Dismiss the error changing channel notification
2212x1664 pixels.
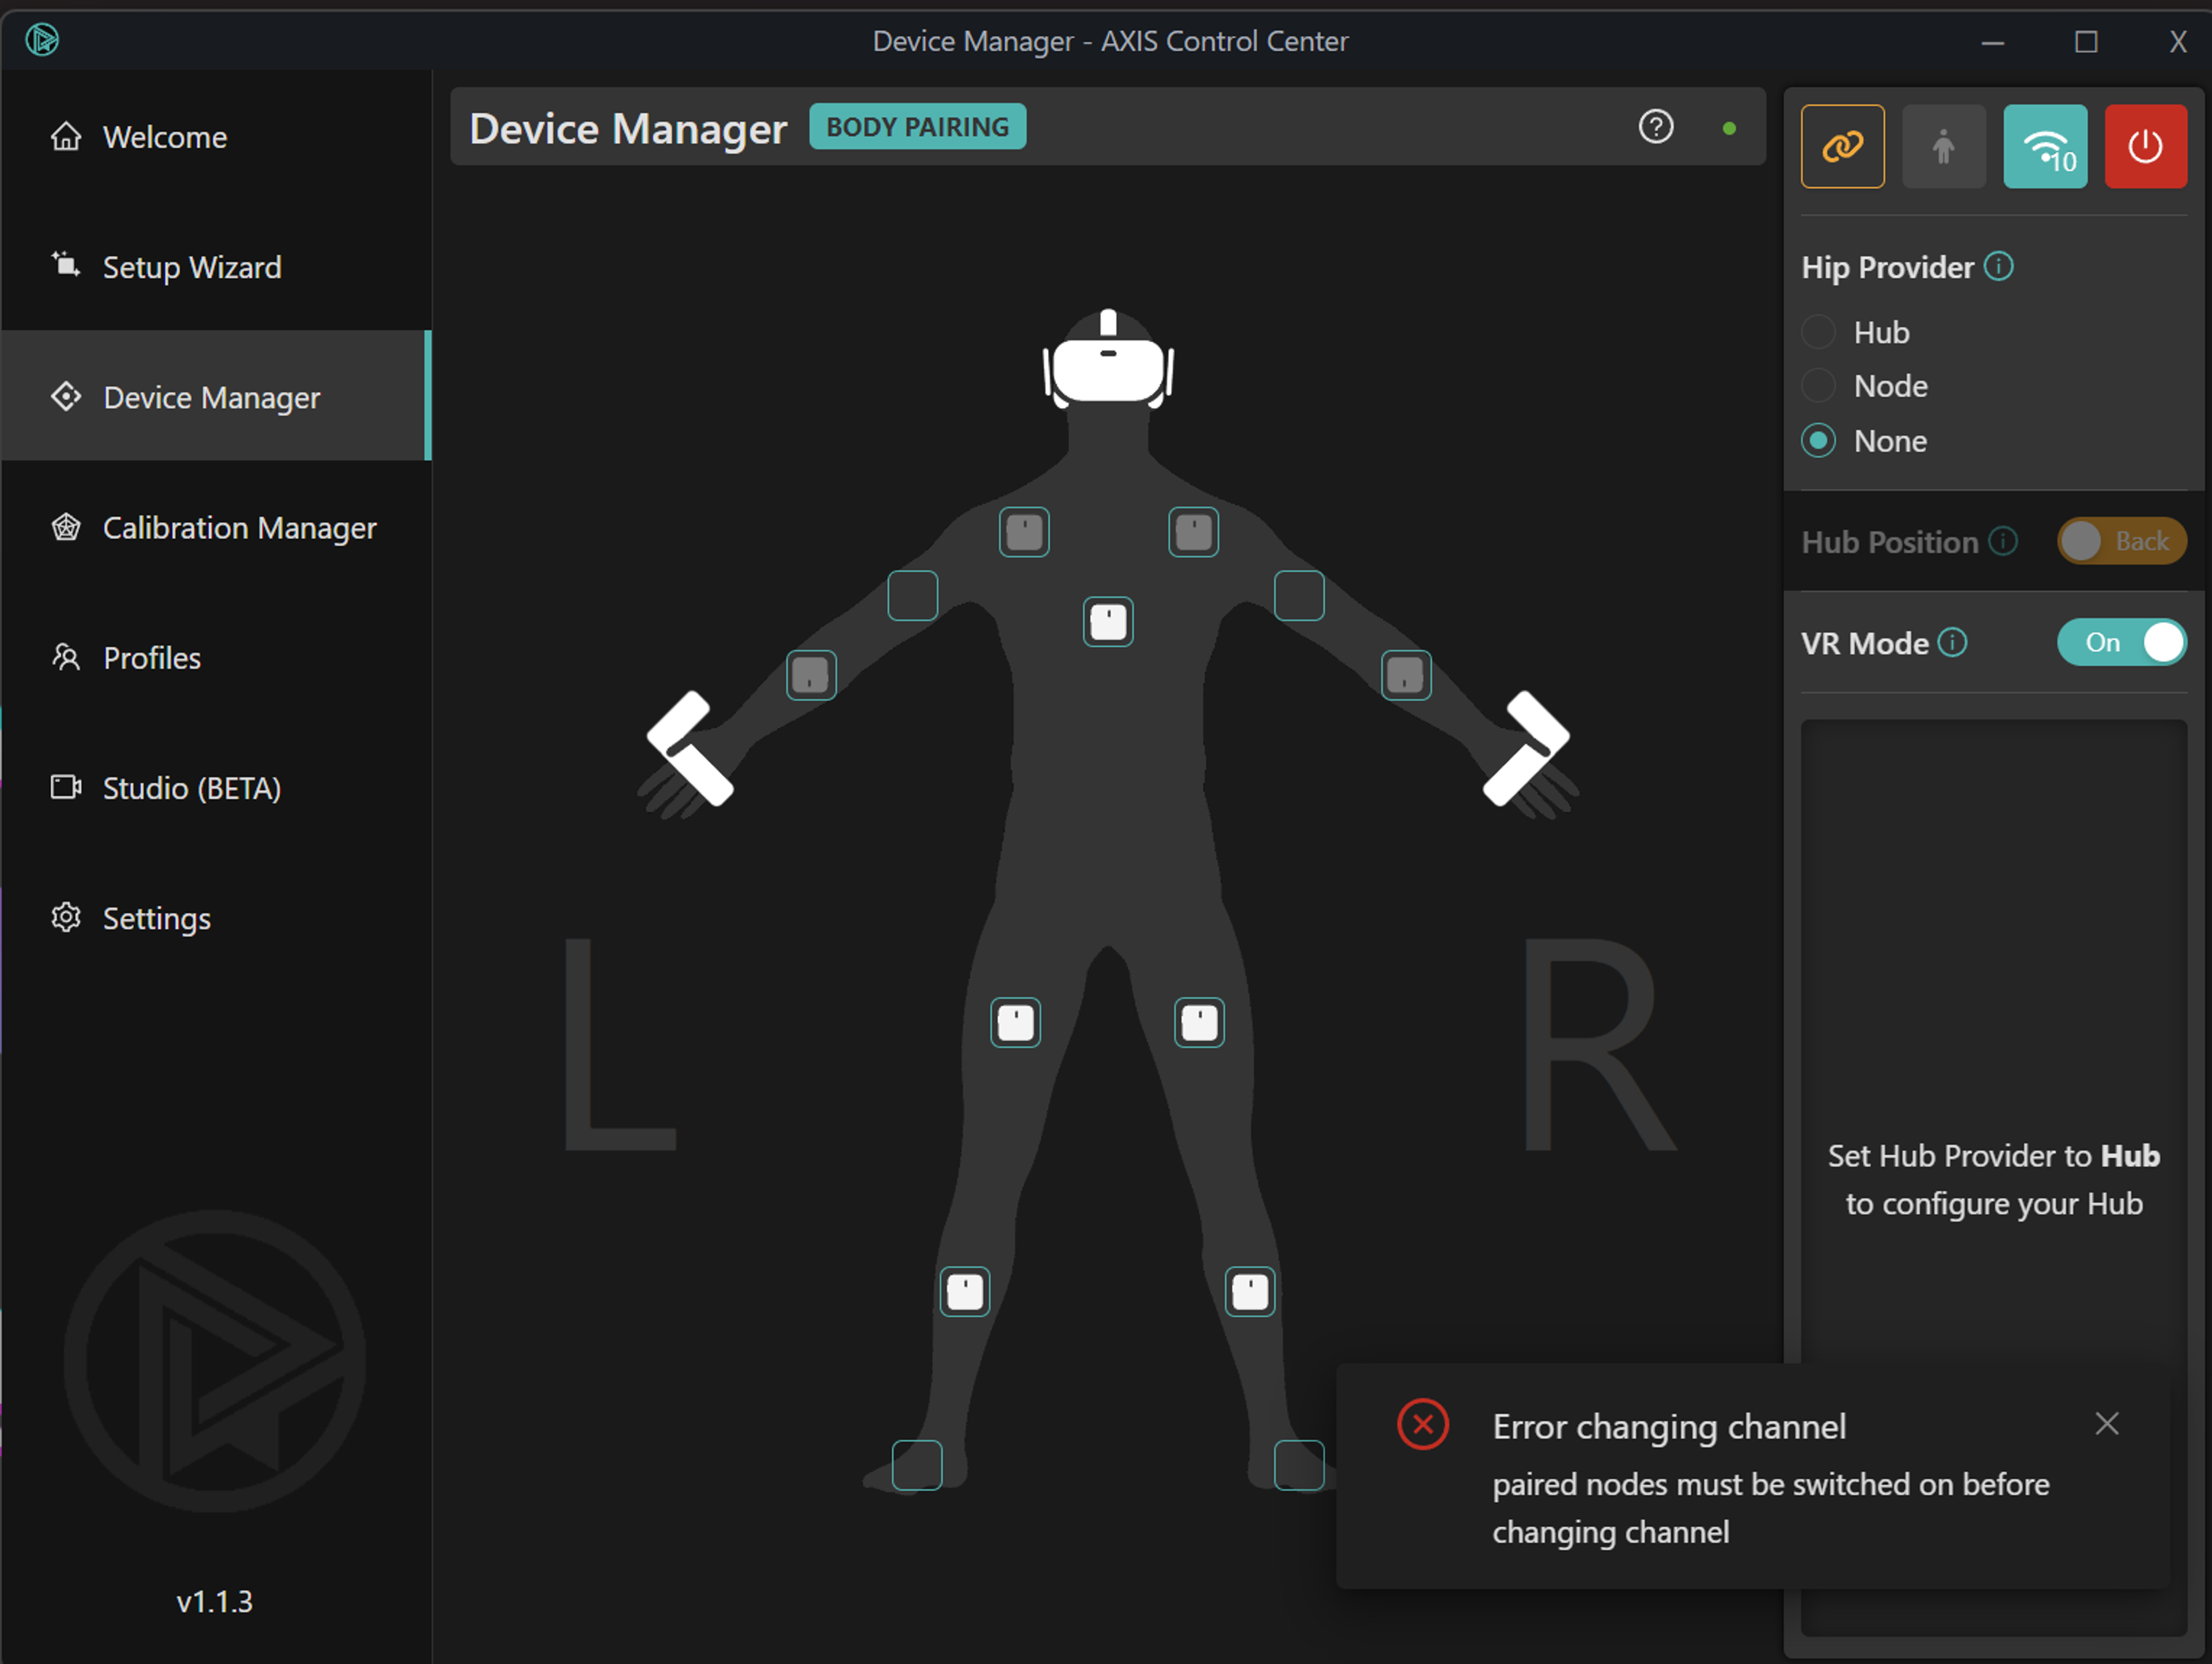[x=2106, y=1423]
